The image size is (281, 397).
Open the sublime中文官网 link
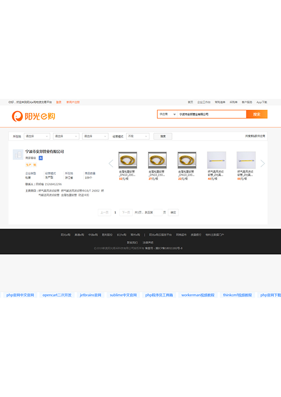(123, 295)
